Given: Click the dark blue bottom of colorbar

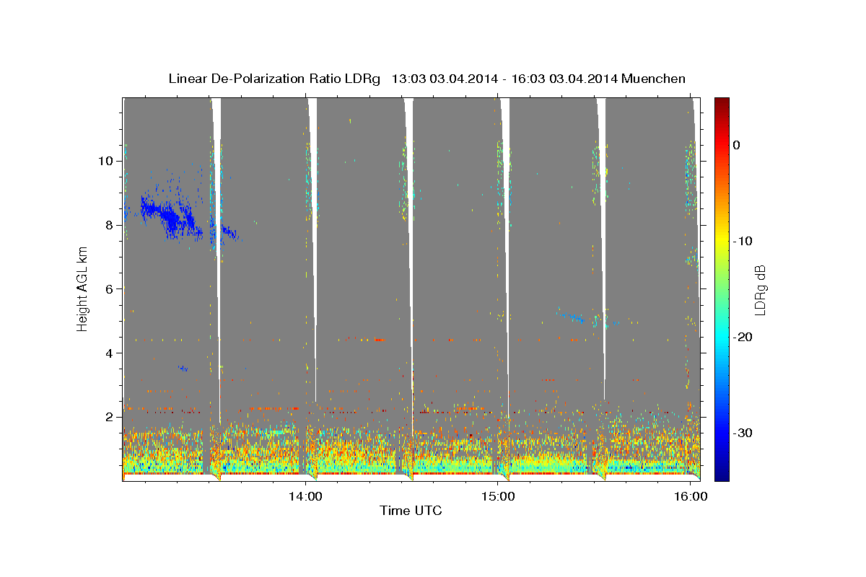Looking at the screenshot, I should click(x=721, y=475).
